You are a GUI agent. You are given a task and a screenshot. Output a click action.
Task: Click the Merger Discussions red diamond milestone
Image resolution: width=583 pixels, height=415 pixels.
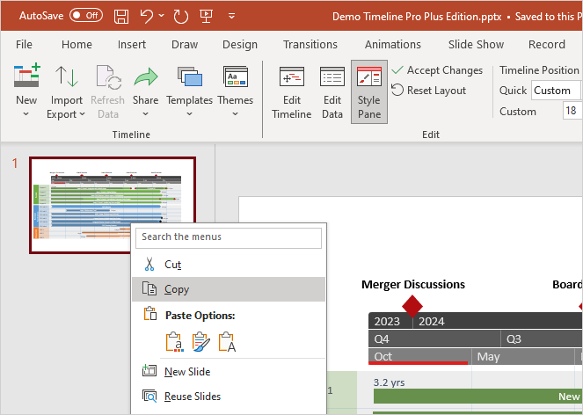pyautogui.click(x=412, y=306)
